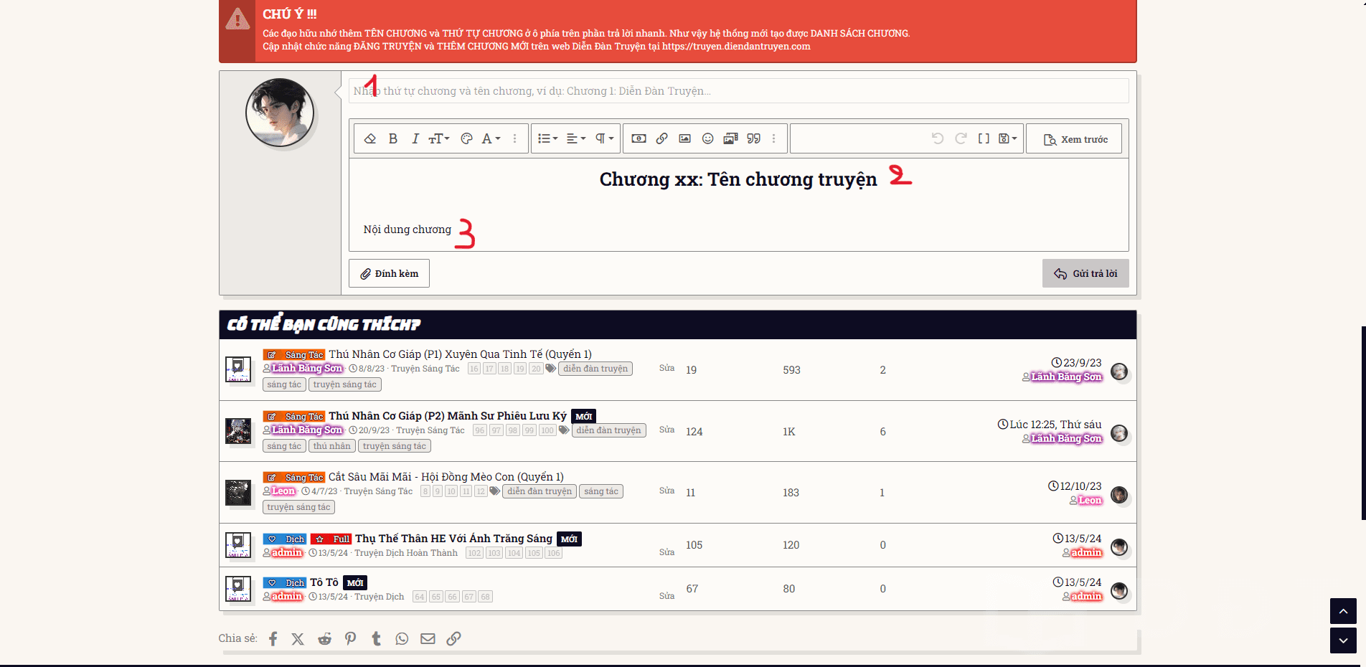Click the Dịch prefix on Tô Tô
The width and height of the screenshot is (1366, 667).
tap(284, 582)
